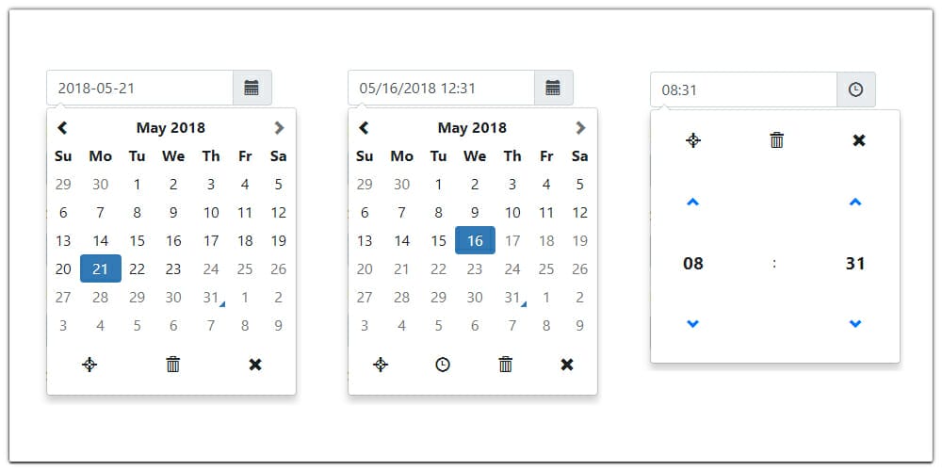This screenshot has width=942, height=471.
Task: Click May 2018 header in first calendar
Action: pos(171,127)
